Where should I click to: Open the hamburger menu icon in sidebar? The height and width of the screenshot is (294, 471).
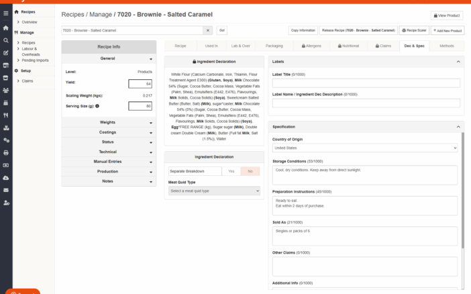click(6, 13)
